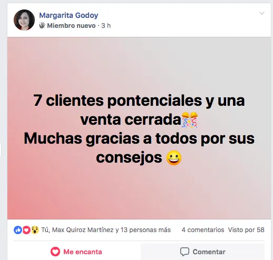Screen dimensions: 273x260
Task: Click the heart icon beside Me encanta
Action: point(55,252)
